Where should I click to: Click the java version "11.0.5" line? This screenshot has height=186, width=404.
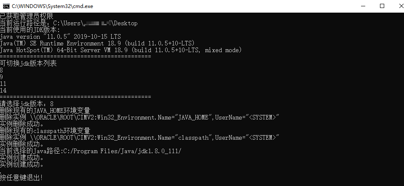click(60, 37)
